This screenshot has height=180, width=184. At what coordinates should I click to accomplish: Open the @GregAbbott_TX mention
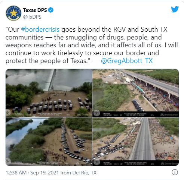point(127,61)
